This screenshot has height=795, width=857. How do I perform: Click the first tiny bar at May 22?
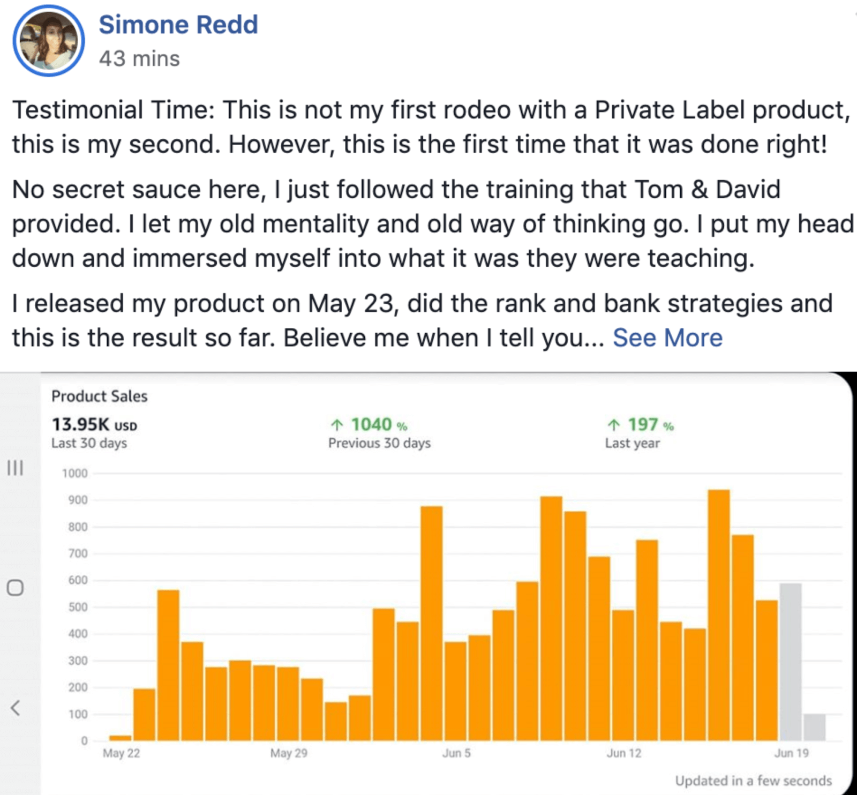pos(120,738)
